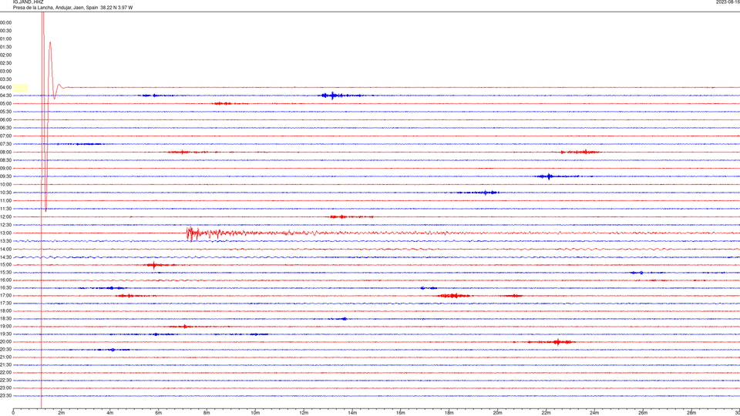Click the 12:00 time label

pos(5,217)
